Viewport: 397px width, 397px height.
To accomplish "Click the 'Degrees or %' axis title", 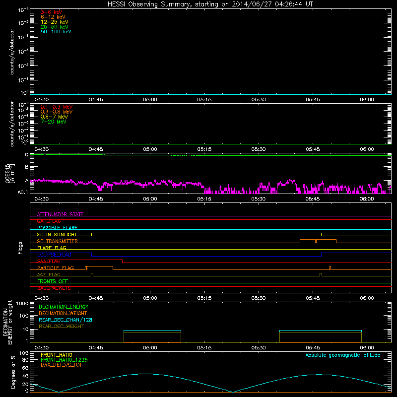I will point(13,372).
